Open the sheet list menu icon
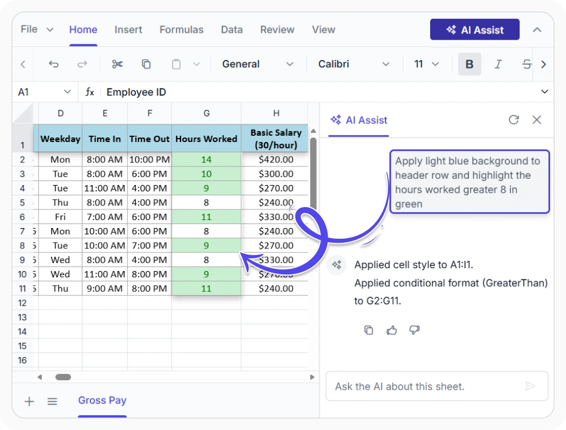Viewport: 566px width, 430px height. 52,402
